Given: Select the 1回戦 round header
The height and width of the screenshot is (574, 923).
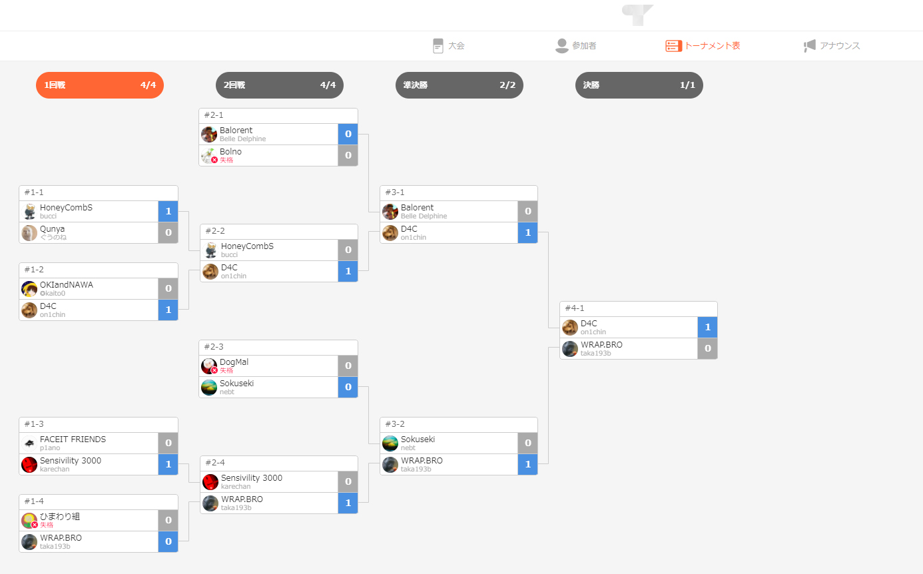Looking at the screenshot, I should click(100, 85).
